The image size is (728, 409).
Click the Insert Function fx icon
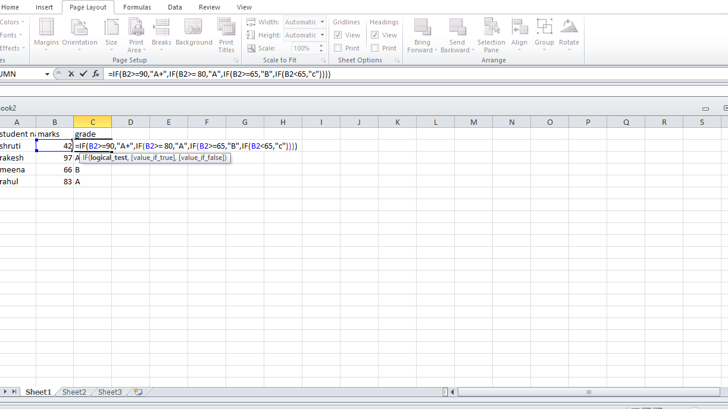click(96, 74)
